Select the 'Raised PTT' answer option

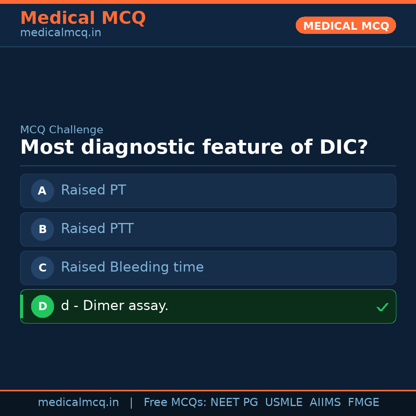click(x=208, y=229)
